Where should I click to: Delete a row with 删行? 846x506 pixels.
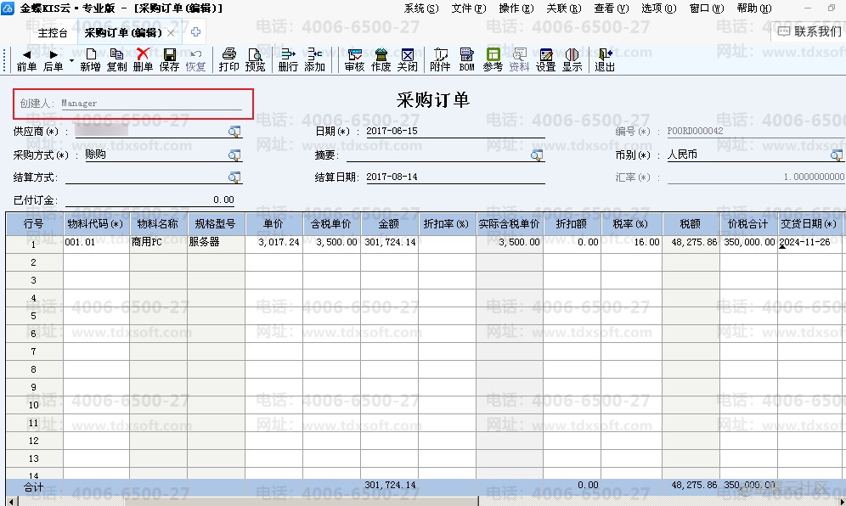click(x=288, y=60)
